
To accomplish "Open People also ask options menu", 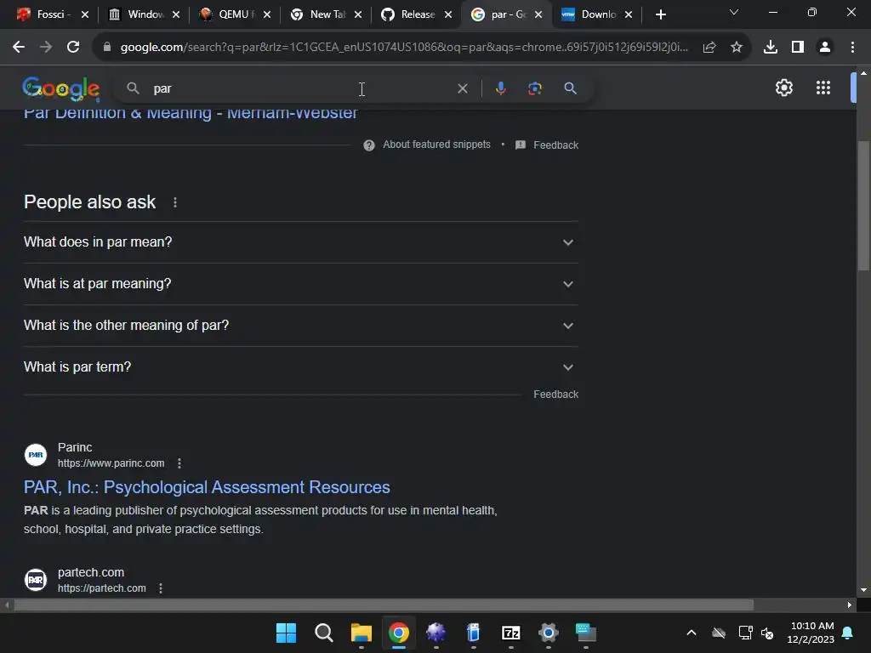I will pyautogui.click(x=175, y=202).
